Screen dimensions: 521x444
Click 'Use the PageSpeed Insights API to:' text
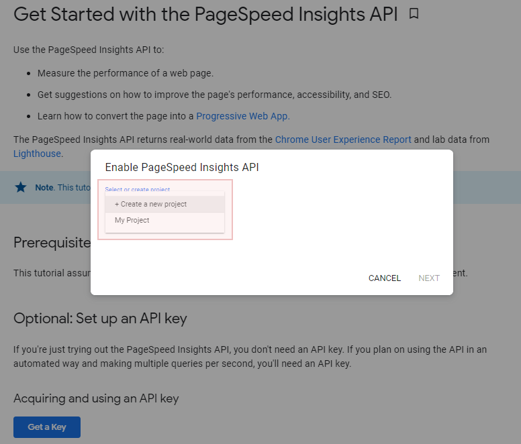89,50
